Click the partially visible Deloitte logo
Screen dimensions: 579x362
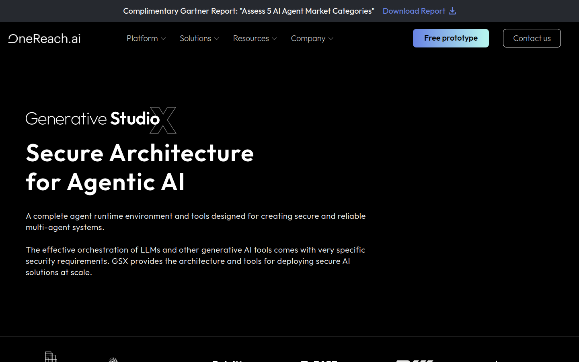point(227,360)
